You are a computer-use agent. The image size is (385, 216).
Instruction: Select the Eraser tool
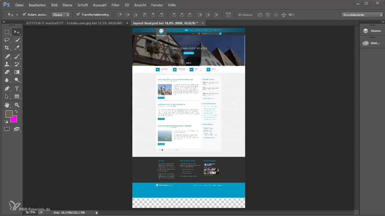[x=7, y=72]
